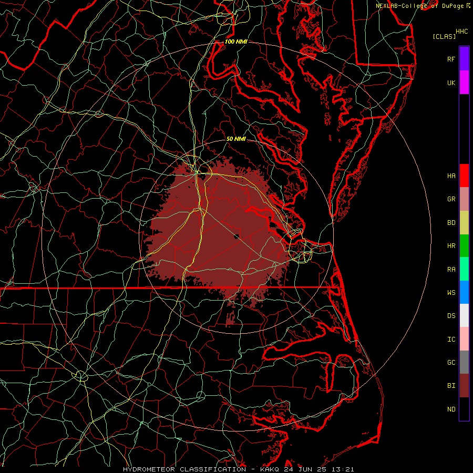Click the UK magenta legend swatch
The image size is (473, 473).
tap(464, 83)
